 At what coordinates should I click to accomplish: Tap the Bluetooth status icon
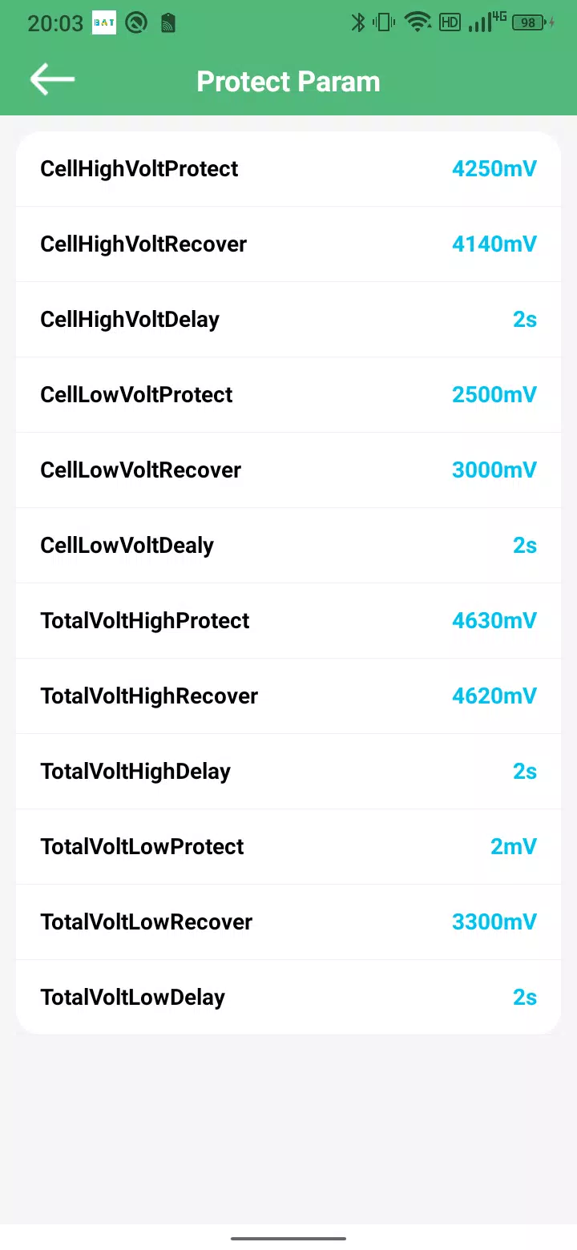(358, 22)
